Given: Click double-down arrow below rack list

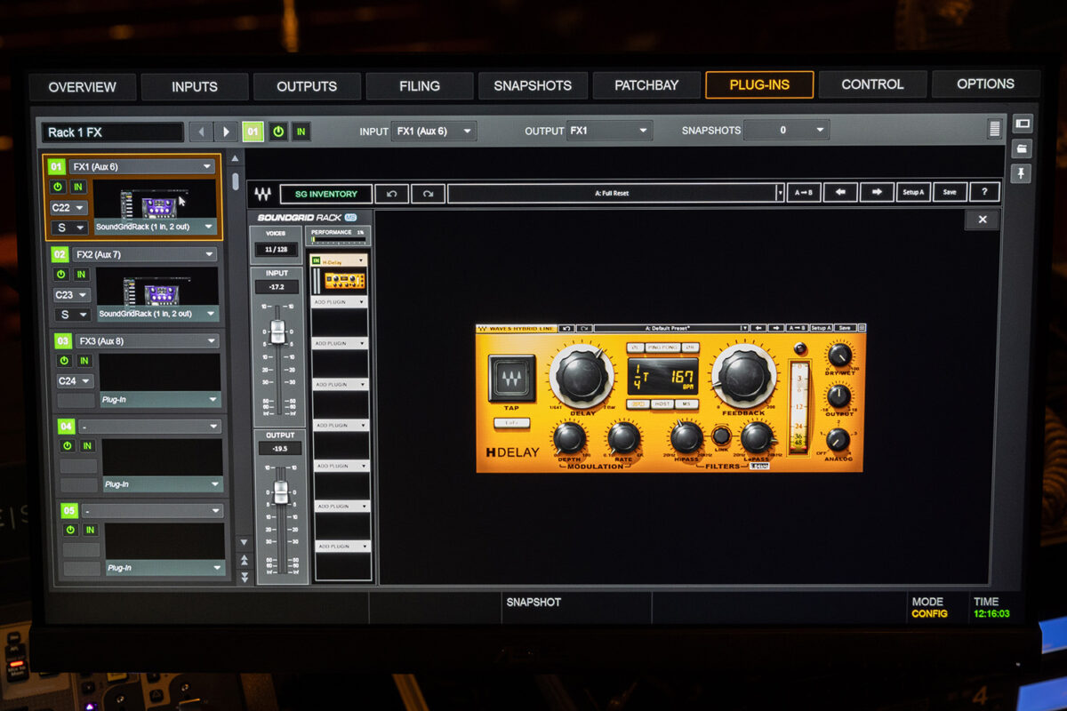Looking at the screenshot, I should (x=245, y=577).
